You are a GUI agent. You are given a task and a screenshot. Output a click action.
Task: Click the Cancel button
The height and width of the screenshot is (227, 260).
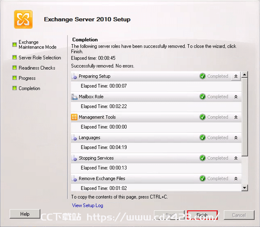tap(239, 215)
